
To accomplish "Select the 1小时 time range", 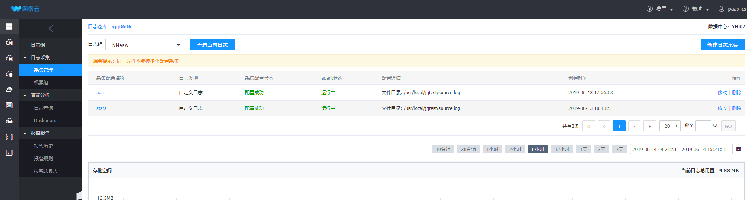I will tap(493, 149).
